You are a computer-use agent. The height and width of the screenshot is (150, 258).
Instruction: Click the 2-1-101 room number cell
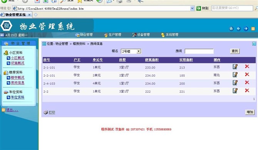tap(49, 68)
